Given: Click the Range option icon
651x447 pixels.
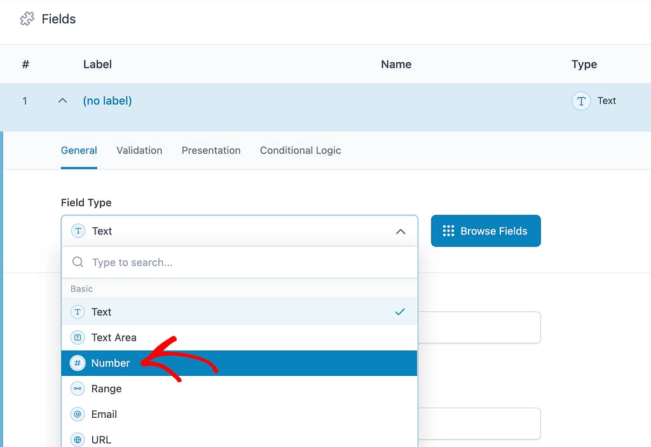Looking at the screenshot, I should point(78,389).
